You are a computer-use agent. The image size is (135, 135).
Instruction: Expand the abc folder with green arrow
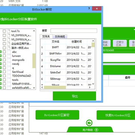click(x=0, y=52)
